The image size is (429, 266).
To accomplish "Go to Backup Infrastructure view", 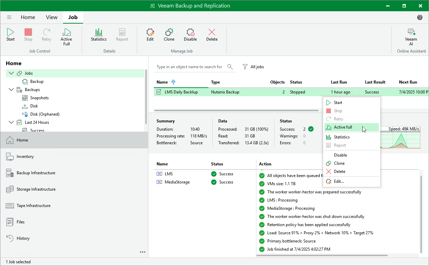I will pos(36,173).
